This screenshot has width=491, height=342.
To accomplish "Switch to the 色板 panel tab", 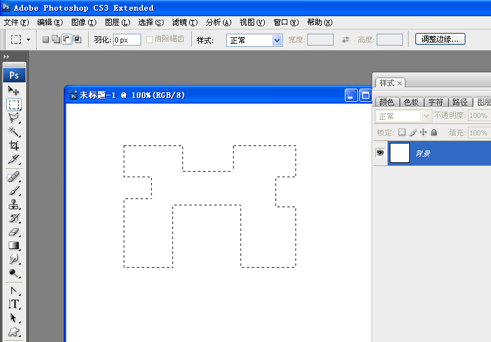I will click(x=411, y=102).
